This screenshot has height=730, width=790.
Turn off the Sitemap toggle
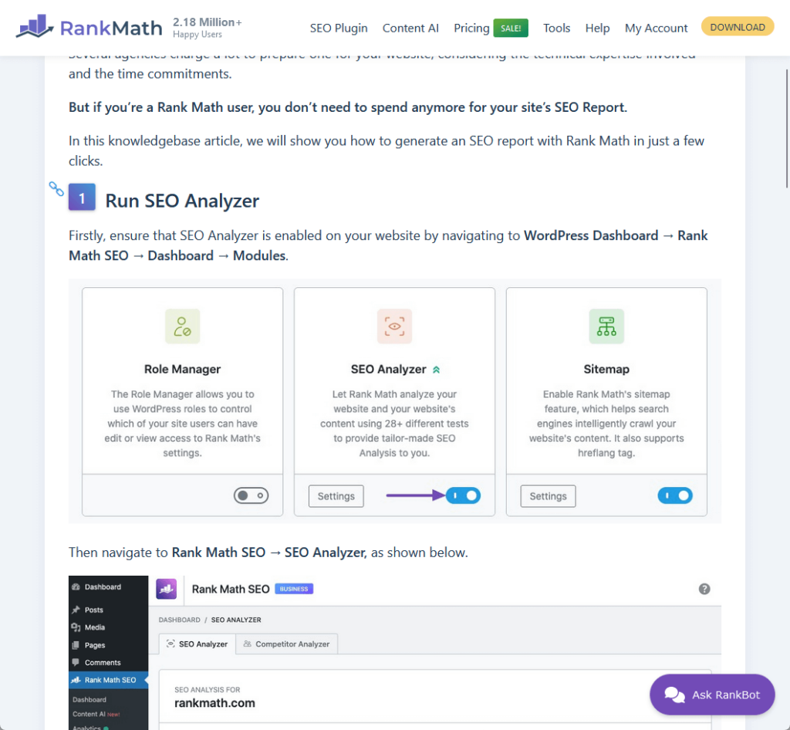(674, 495)
